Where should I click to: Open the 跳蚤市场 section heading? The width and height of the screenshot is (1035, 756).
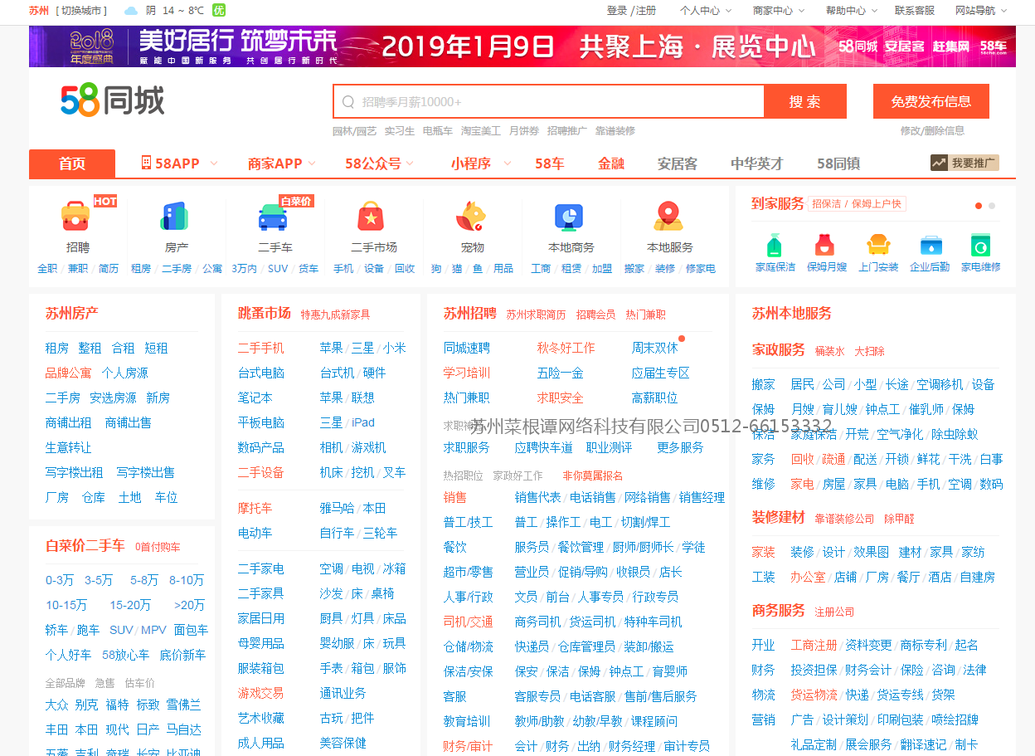click(265, 313)
